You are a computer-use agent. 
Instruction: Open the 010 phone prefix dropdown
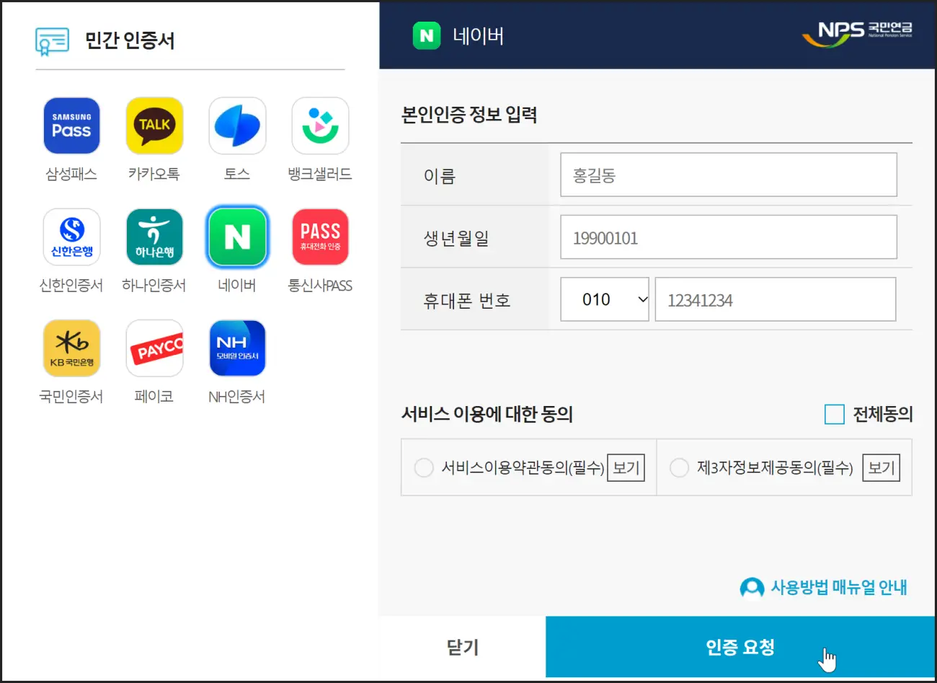coord(605,299)
